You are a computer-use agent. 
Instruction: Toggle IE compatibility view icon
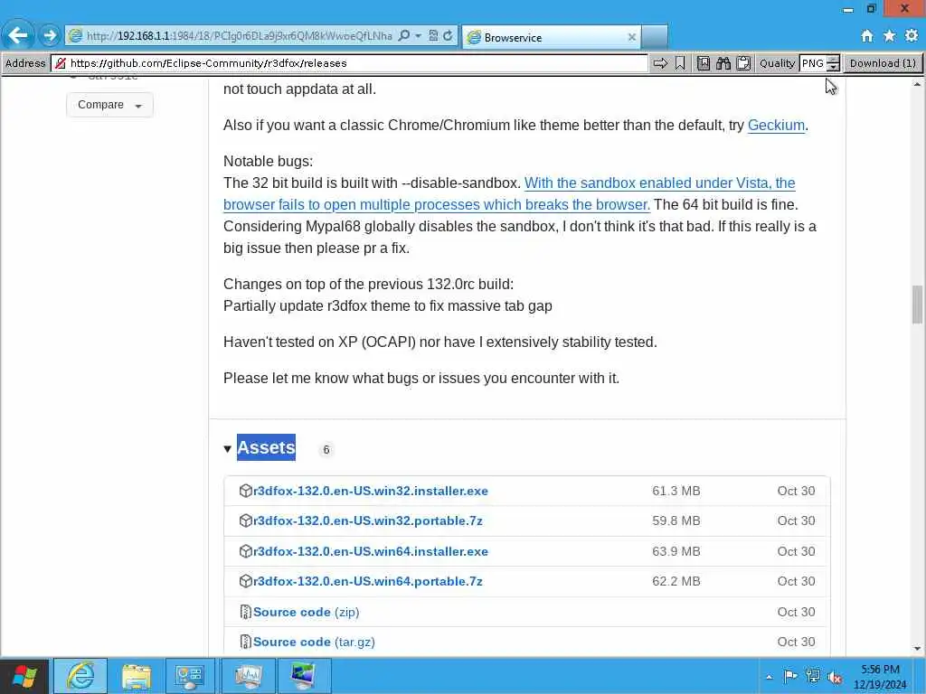point(433,36)
